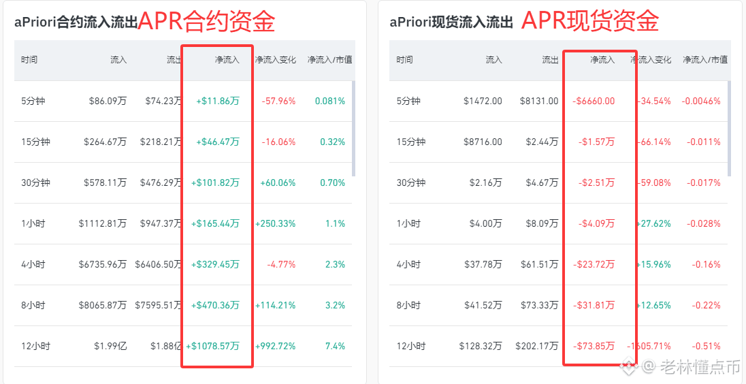The height and width of the screenshot is (384, 746).
Task: Click the 流出 header in the 现货 table
Action: tap(550, 60)
